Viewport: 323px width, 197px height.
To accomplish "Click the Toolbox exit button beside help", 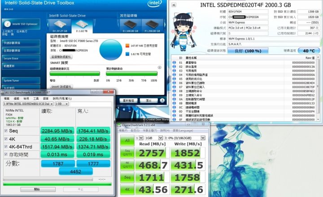I will [149, 101].
